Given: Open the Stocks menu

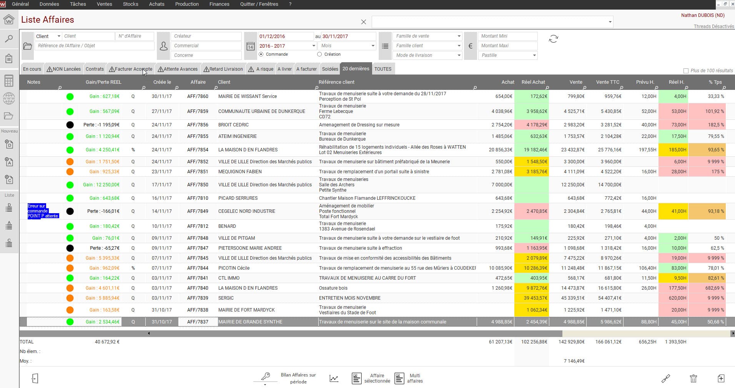Looking at the screenshot, I should [x=130, y=4].
